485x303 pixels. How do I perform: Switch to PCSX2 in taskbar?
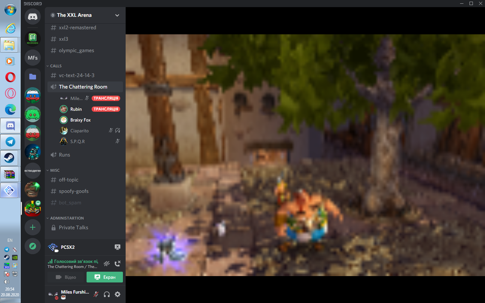point(9,190)
